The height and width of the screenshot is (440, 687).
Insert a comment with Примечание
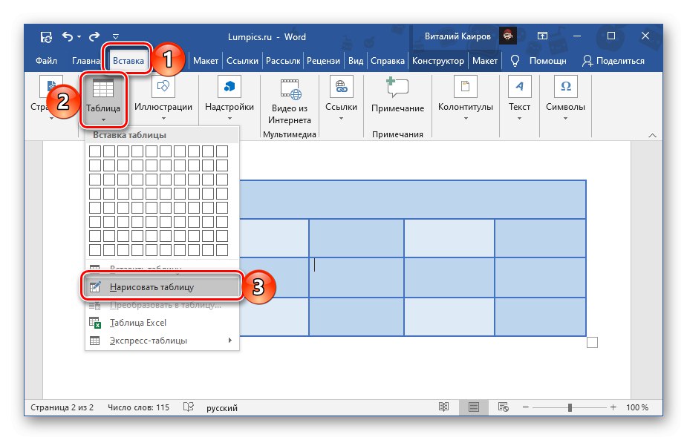[397, 96]
